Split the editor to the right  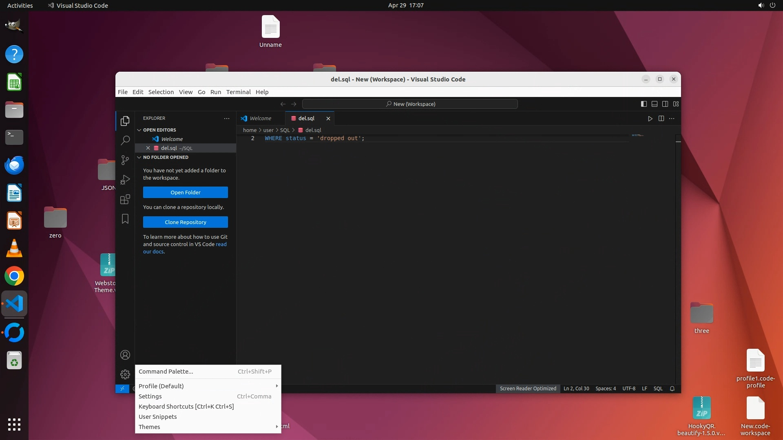pos(661,119)
